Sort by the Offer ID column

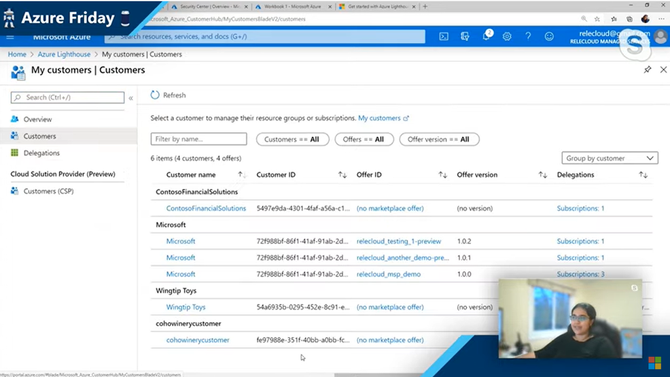pos(442,175)
